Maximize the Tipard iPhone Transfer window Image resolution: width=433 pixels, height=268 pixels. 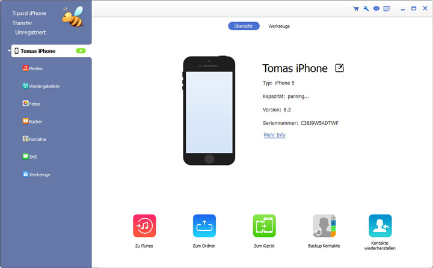[414, 8]
